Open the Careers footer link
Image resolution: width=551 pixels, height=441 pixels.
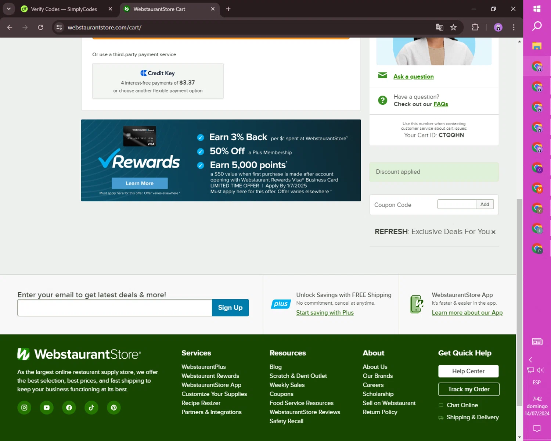coord(373,385)
